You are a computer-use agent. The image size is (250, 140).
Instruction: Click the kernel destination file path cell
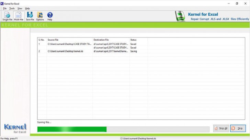[111, 51]
